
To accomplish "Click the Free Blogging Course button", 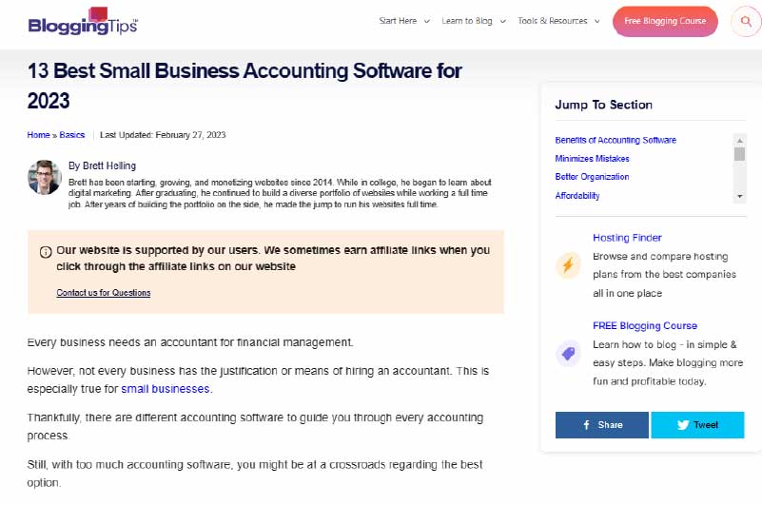I will click(665, 21).
